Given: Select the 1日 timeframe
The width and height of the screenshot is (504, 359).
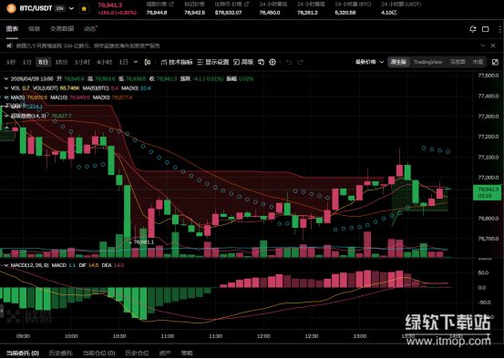Looking at the screenshot, I should pos(123,62).
